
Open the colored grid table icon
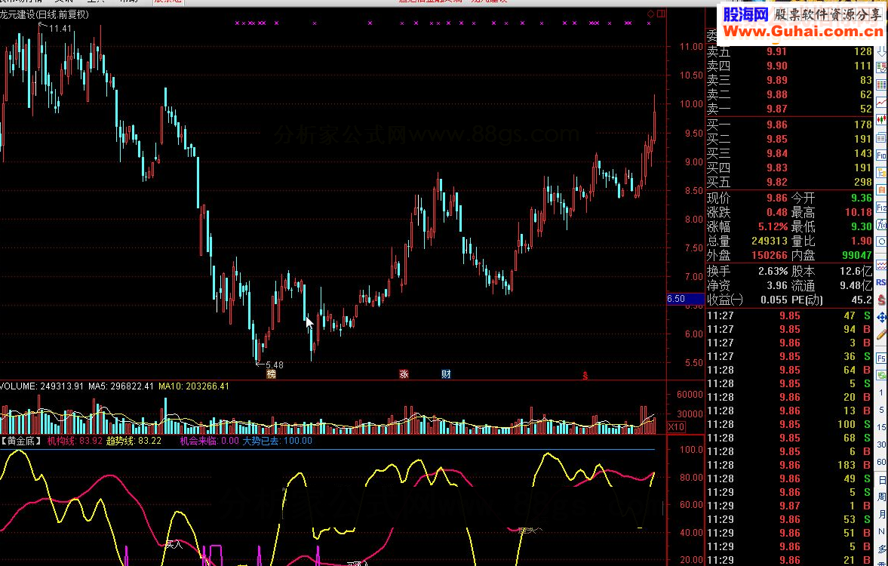[x=881, y=85]
